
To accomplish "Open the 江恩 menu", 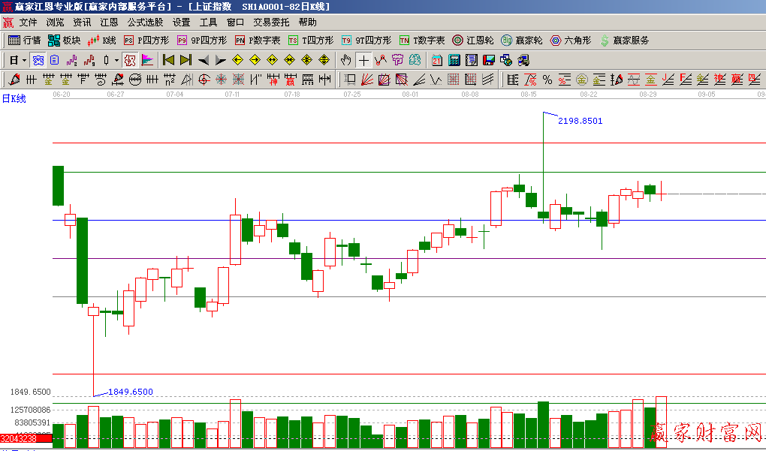I will click(109, 23).
